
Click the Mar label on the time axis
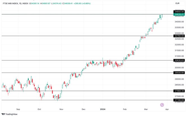(x=146, y=109)
